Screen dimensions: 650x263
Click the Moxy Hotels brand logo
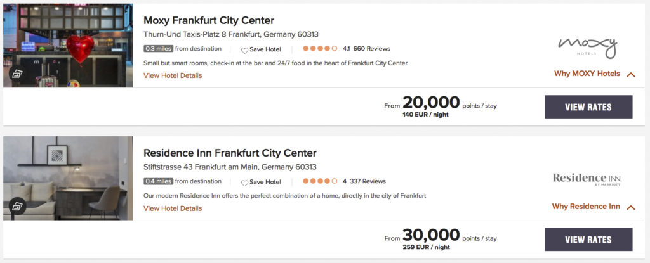(587, 46)
